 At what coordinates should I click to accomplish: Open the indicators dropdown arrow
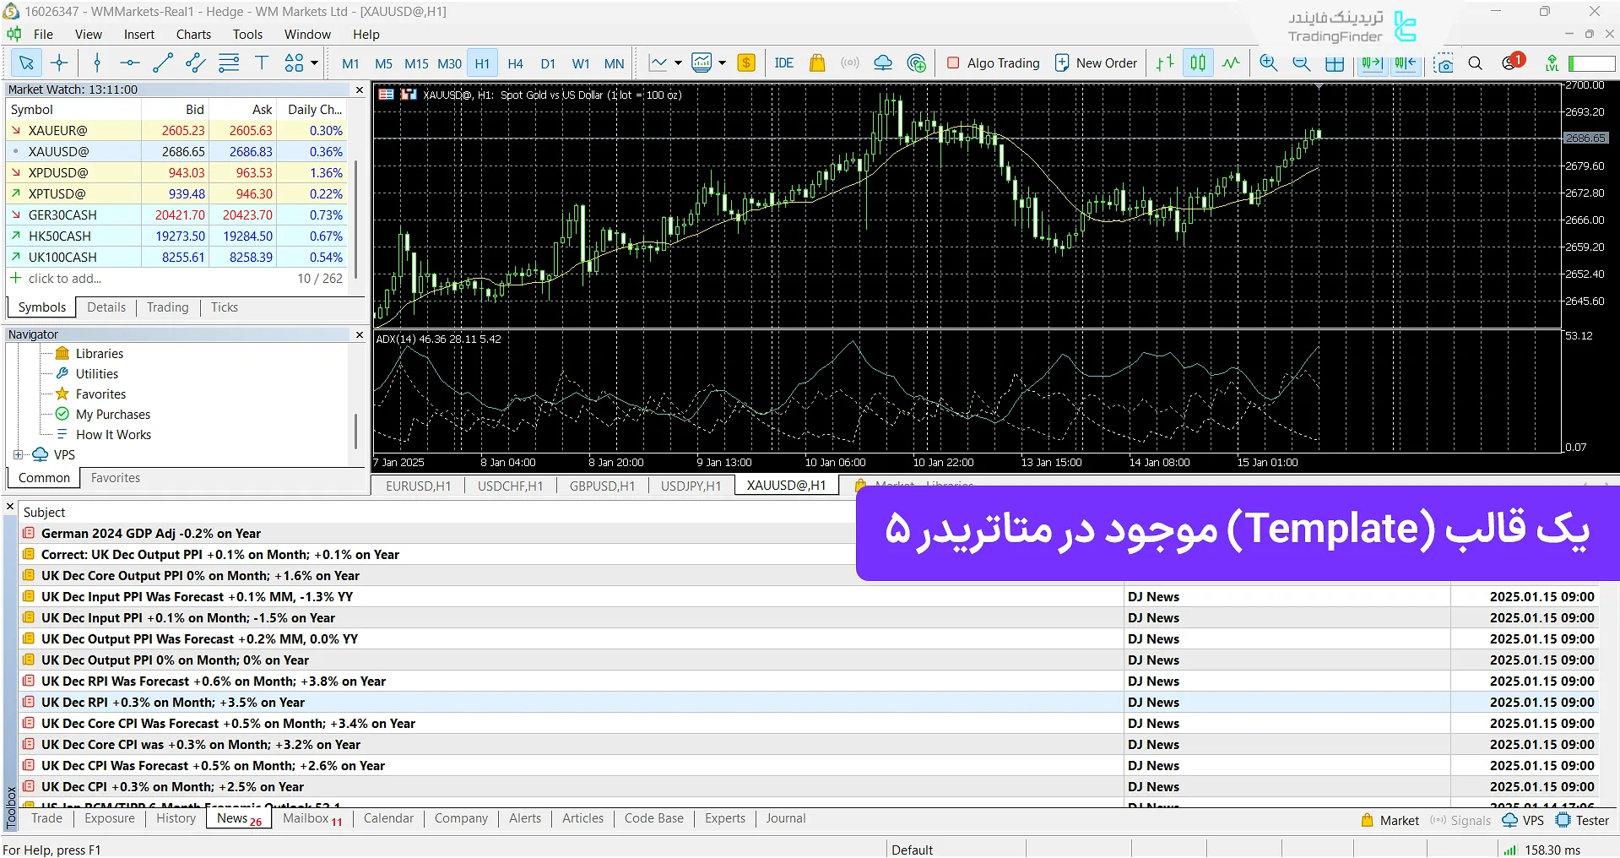[x=676, y=62]
